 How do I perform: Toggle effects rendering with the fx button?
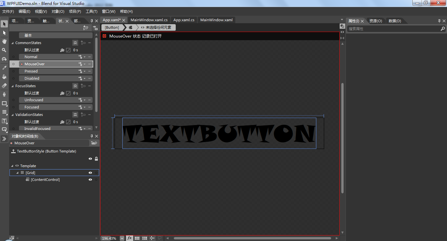[x=130, y=238]
